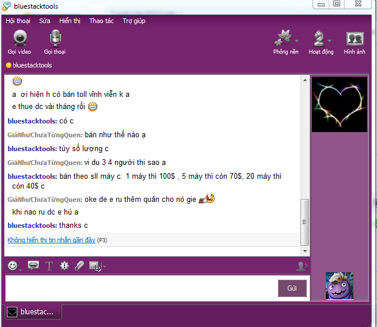Expand the Hoạt động dropdown arrow

330,41
